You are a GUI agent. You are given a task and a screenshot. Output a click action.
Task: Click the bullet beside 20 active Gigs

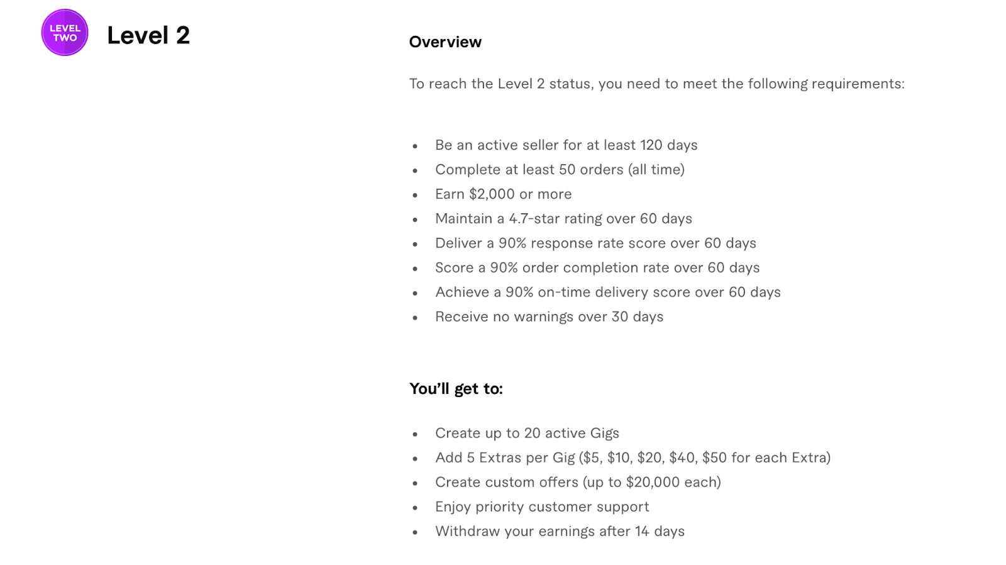(x=415, y=435)
